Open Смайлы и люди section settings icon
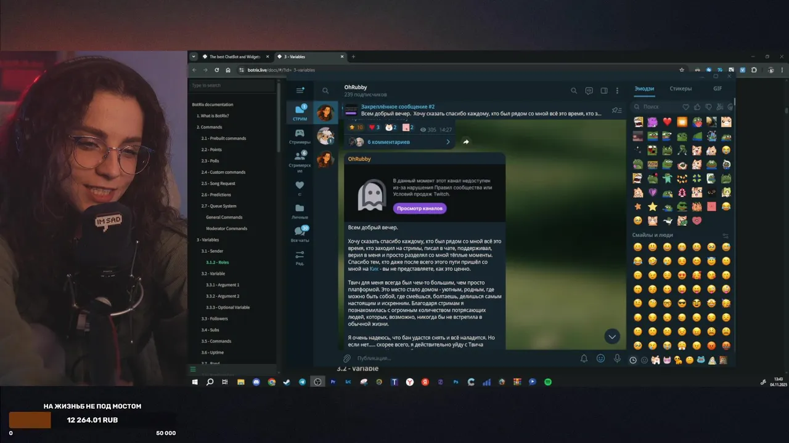Viewport: 789px width, 443px height. point(726,235)
